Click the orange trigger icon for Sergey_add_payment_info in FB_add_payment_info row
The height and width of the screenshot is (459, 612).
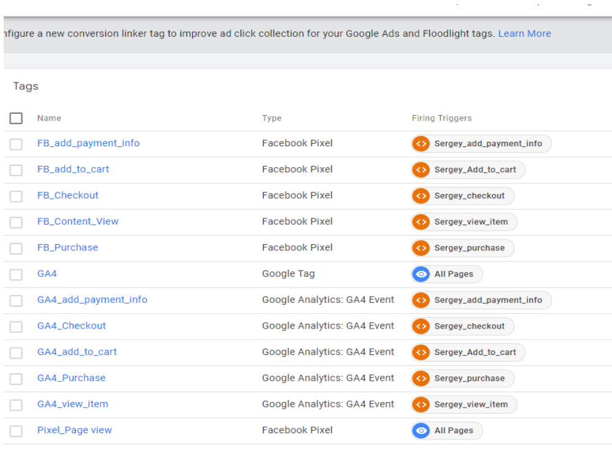coord(421,144)
